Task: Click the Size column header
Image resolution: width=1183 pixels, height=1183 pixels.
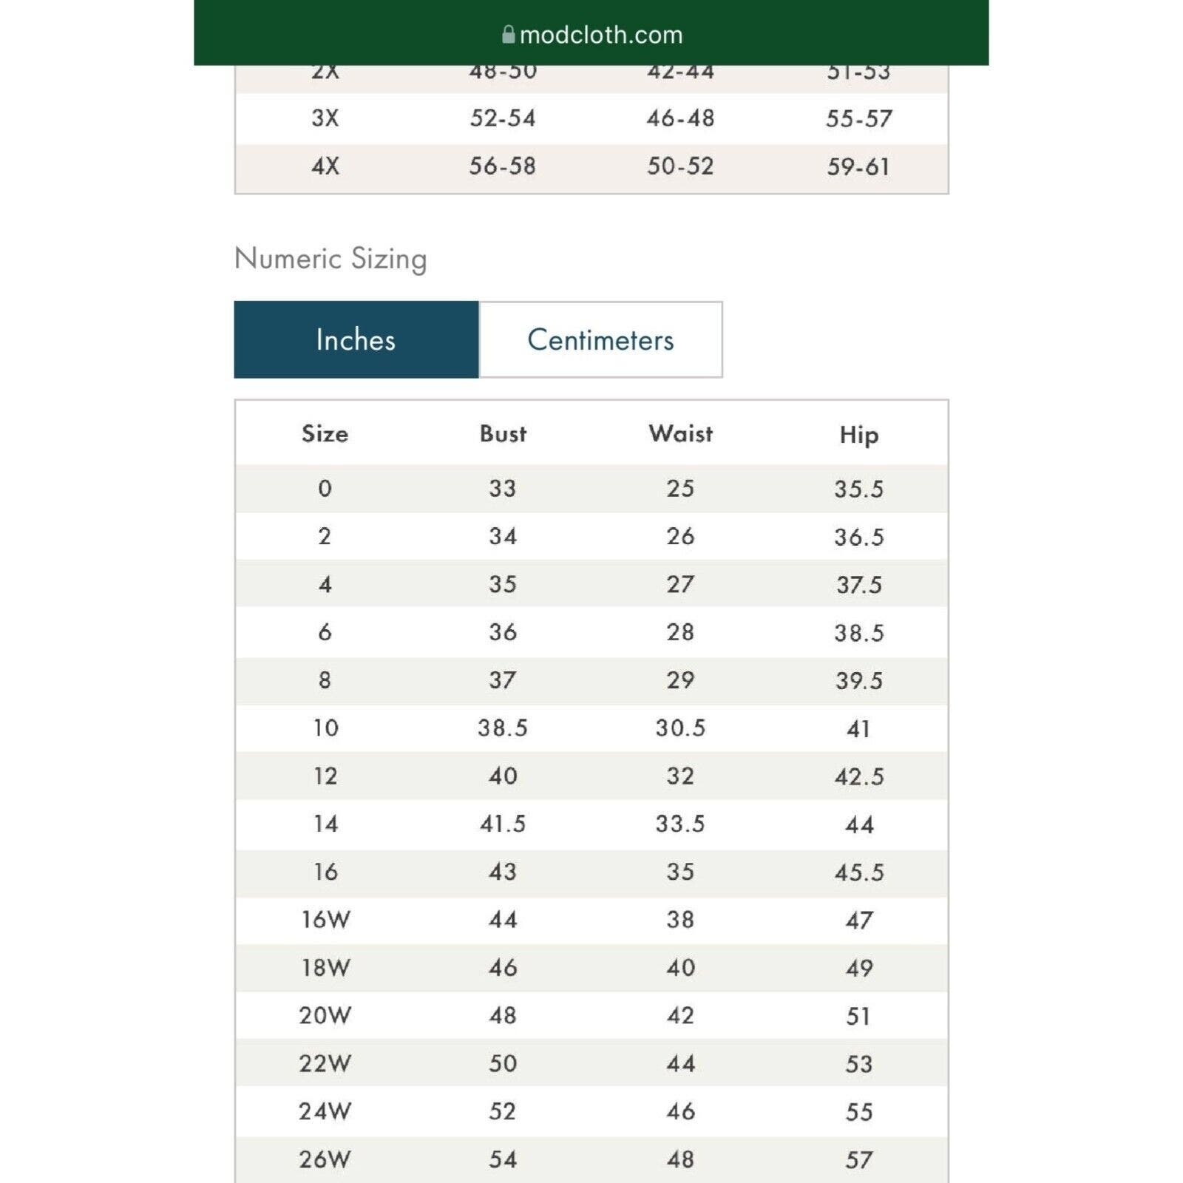Action: click(325, 433)
